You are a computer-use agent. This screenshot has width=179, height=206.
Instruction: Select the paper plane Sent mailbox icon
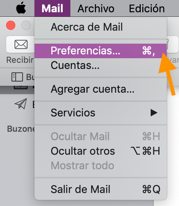(21, 104)
